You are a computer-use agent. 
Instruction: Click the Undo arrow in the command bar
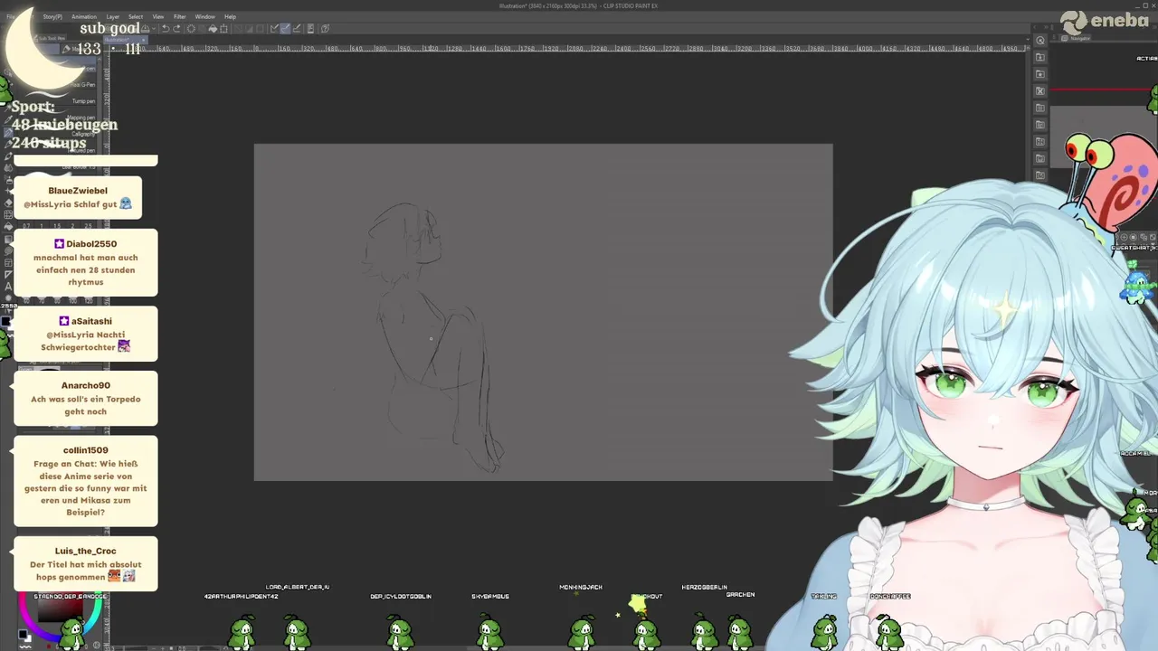166,29
